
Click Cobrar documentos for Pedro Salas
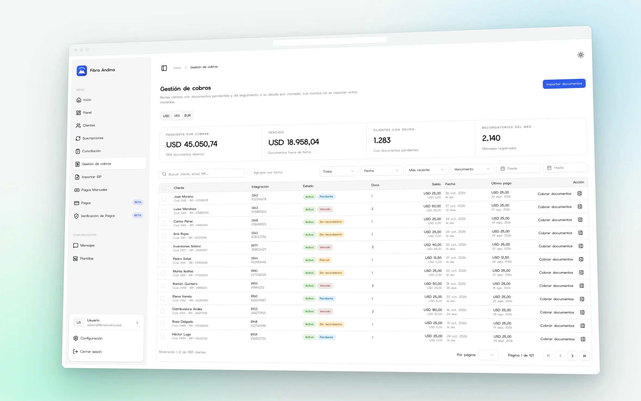click(x=556, y=259)
